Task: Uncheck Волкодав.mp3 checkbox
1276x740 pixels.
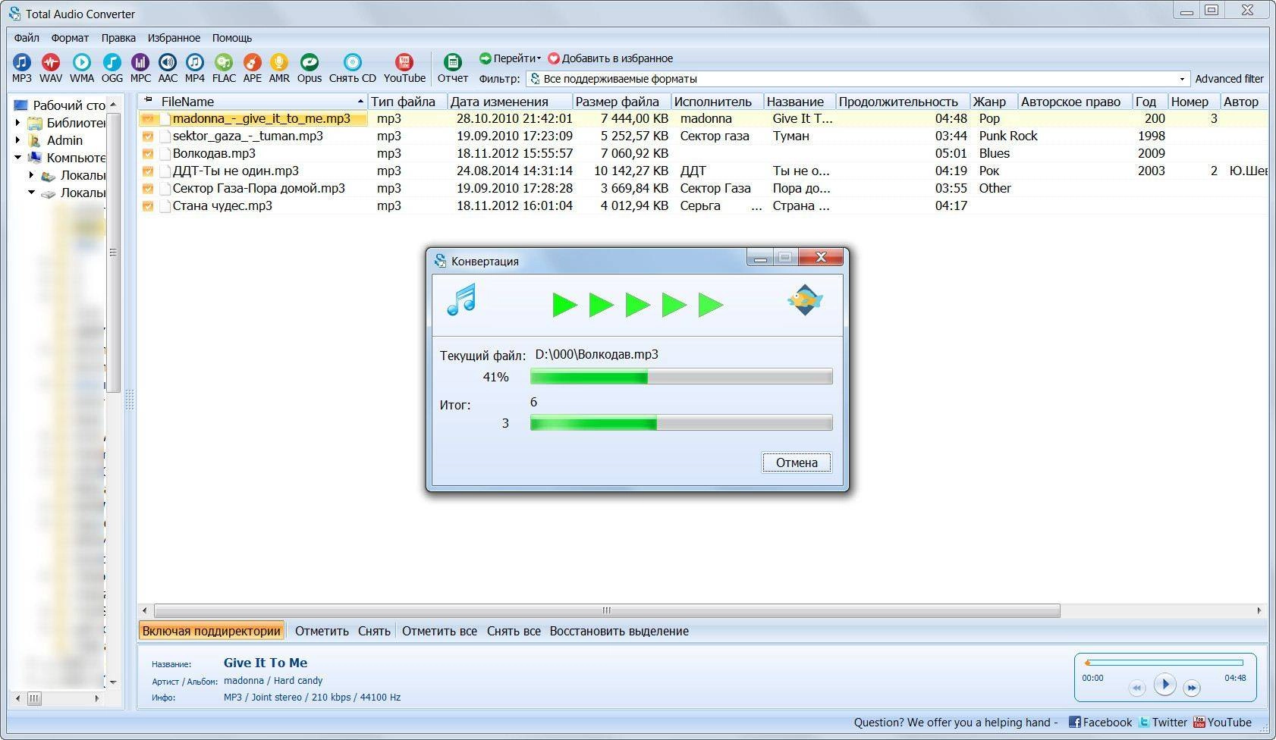Action: 148,154
